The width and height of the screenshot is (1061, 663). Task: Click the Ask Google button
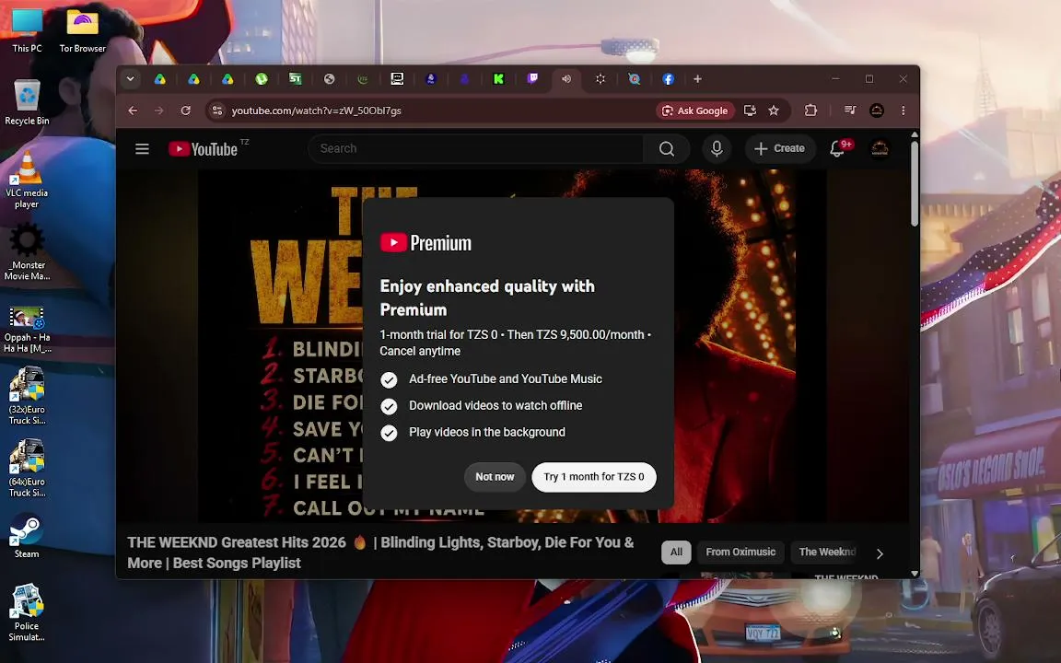695,110
